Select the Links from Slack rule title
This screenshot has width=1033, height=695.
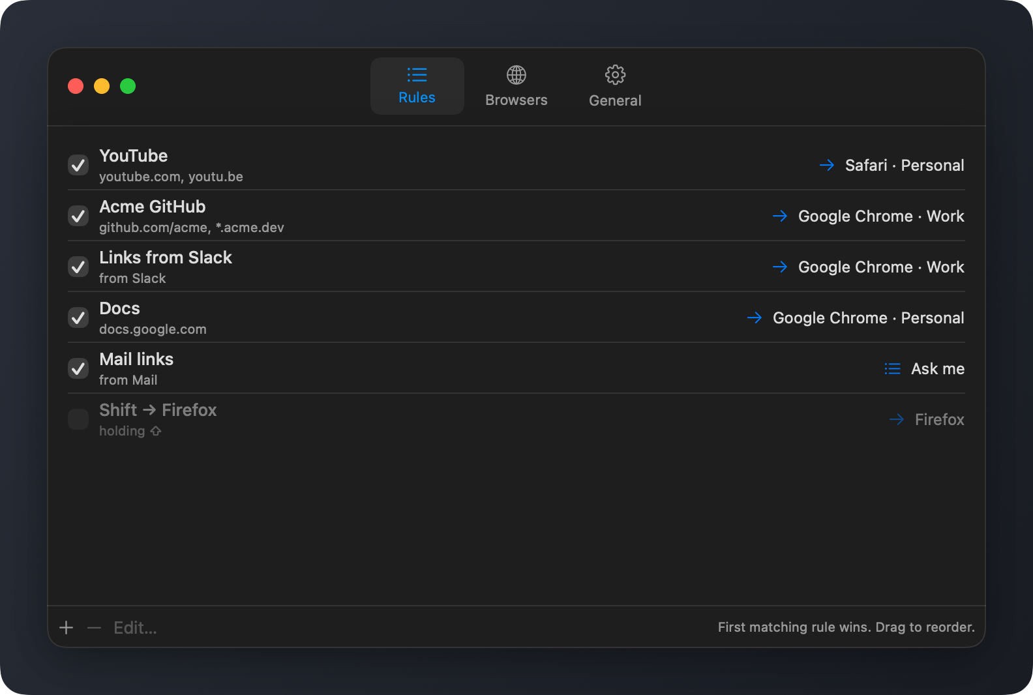point(166,258)
